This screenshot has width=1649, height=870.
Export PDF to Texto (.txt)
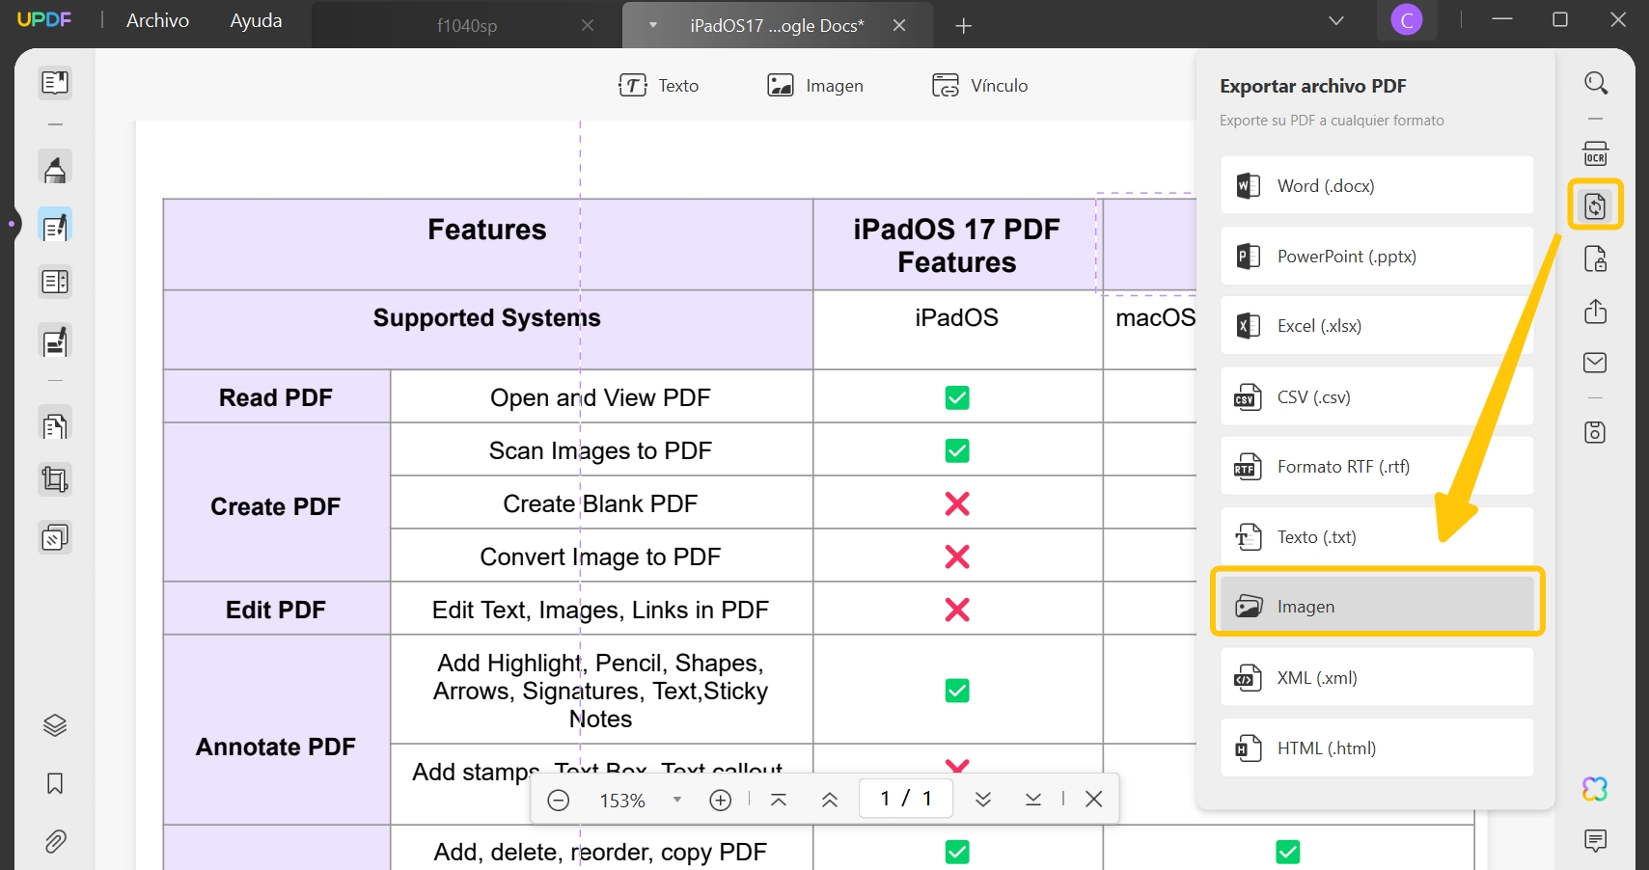[x=1377, y=537]
